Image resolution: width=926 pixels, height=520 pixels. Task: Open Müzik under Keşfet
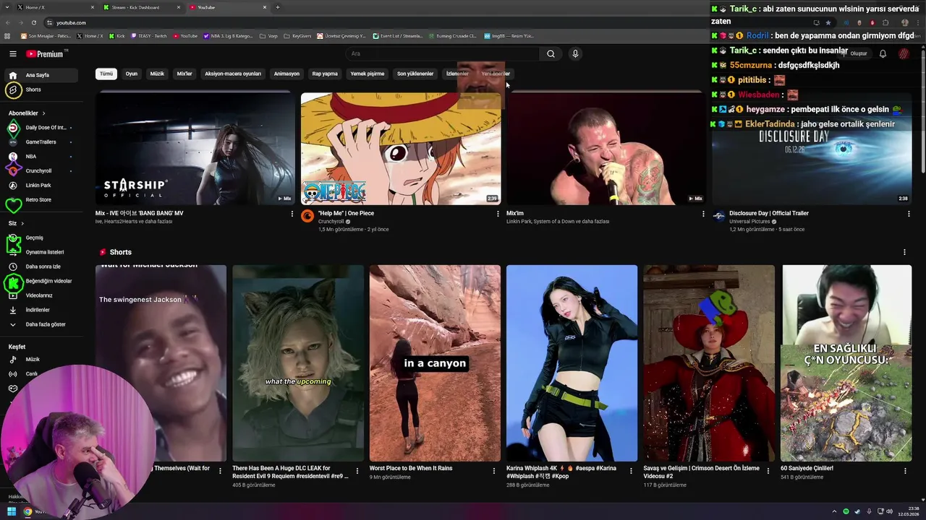click(x=42, y=359)
